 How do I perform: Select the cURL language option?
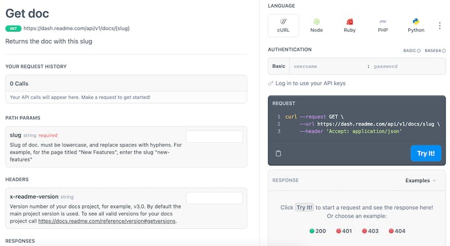click(283, 26)
